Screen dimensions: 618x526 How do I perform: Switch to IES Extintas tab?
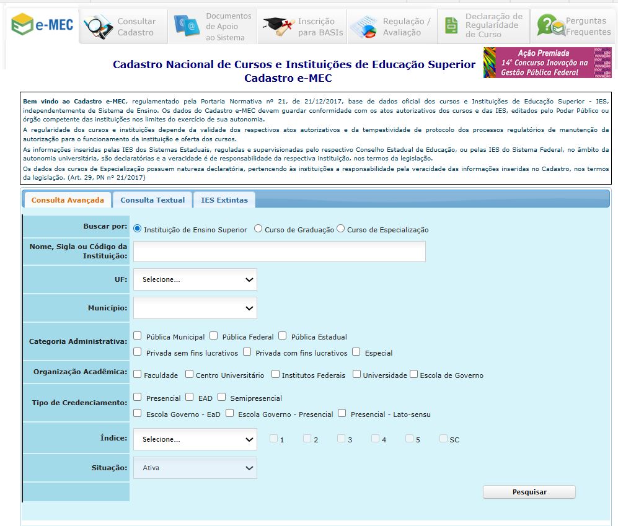(x=224, y=199)
